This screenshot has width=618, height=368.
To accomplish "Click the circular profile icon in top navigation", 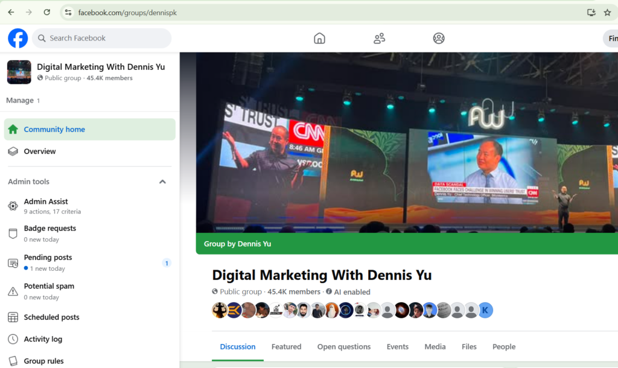I will click(x=439, y=38).
